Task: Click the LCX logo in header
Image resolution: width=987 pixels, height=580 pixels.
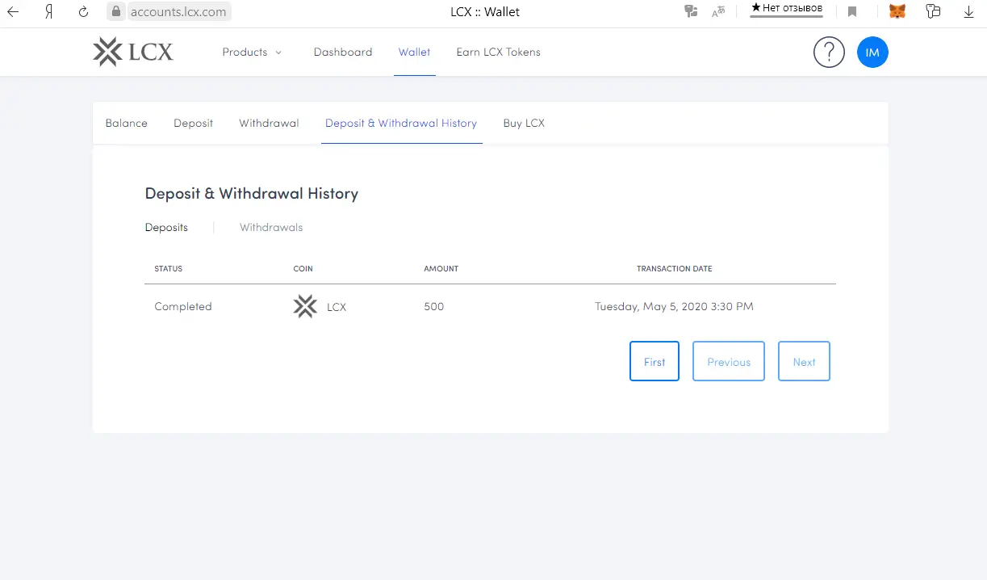Action: tap(133, 52)
